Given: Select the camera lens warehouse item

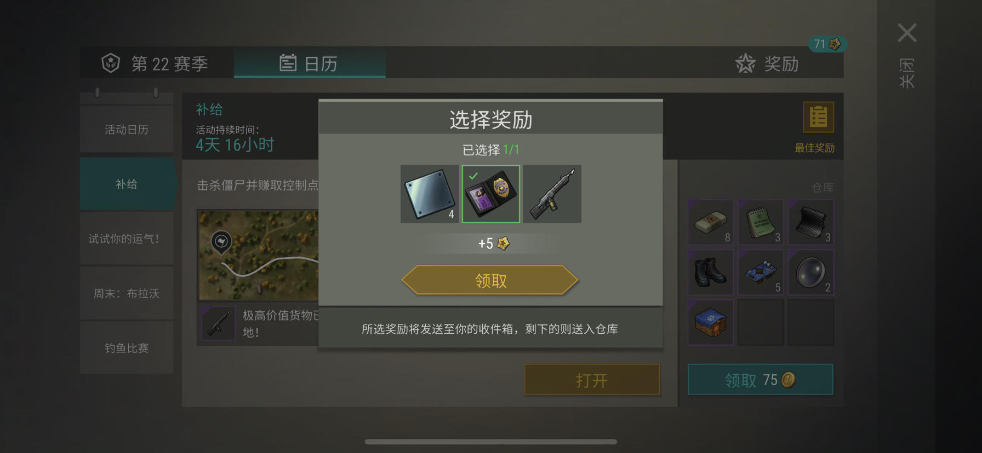Looking at the screenshot, I should (810, 272).
